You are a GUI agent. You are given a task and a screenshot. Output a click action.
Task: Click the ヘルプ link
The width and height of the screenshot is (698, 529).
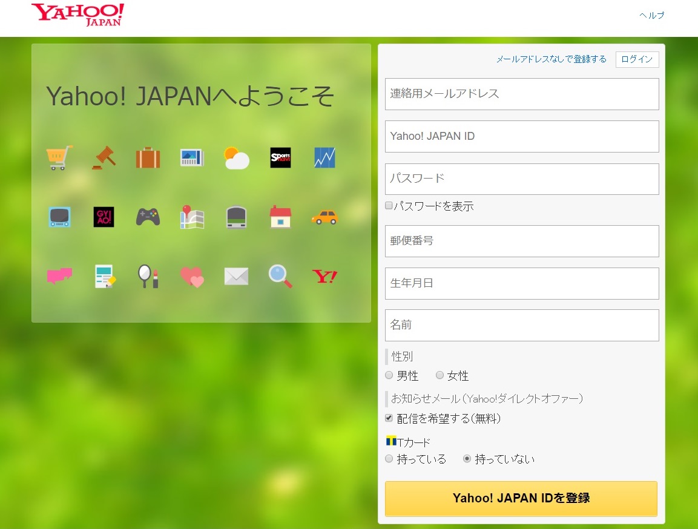coord(652,15)
